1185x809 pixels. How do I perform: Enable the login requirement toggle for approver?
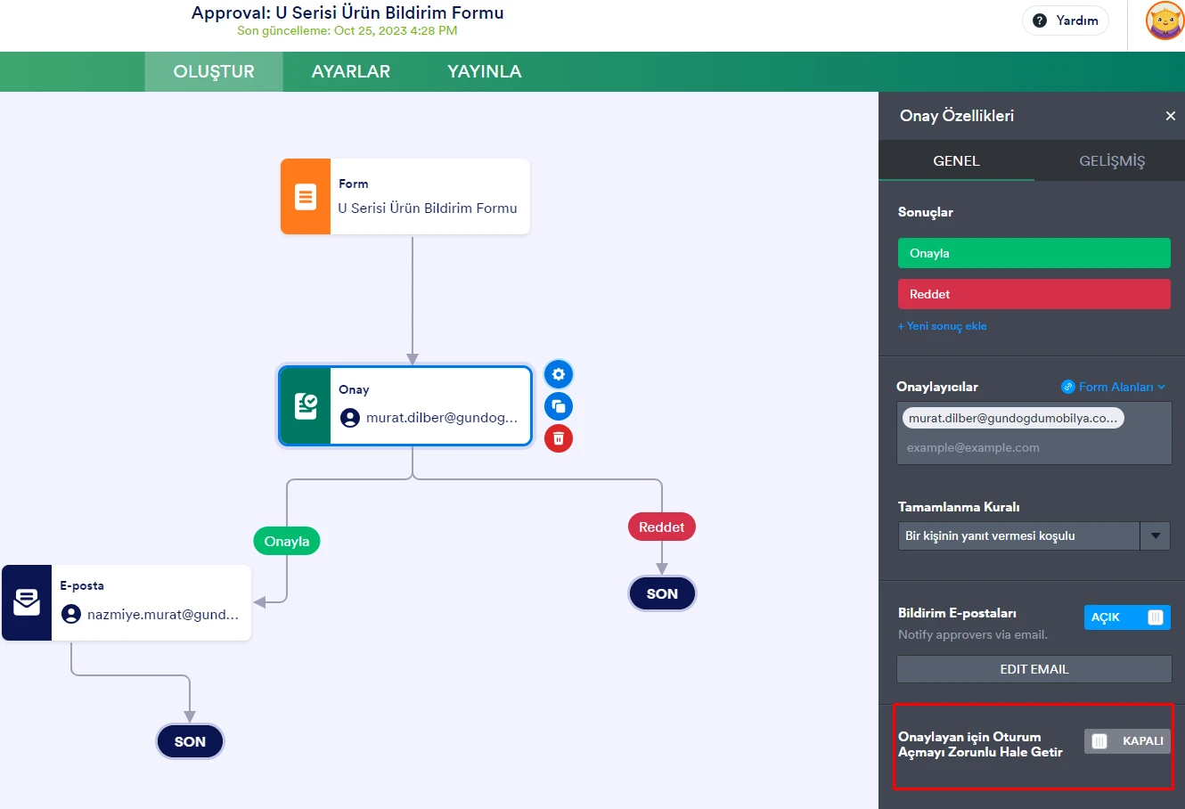pyautogui.click(x=1127, y=741)
